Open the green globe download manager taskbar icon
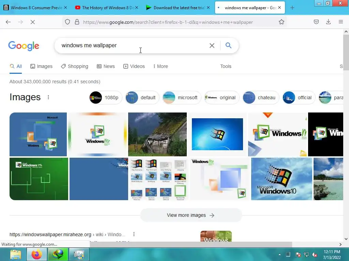349x261 pixels. coord(58,254)
